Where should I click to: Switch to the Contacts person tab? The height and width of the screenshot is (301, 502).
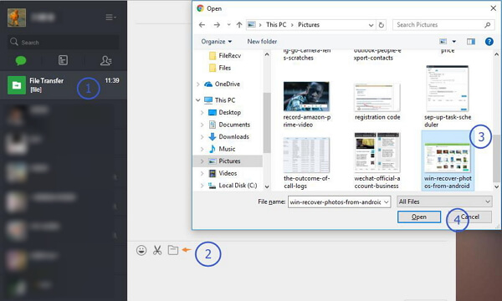point(105,60)
